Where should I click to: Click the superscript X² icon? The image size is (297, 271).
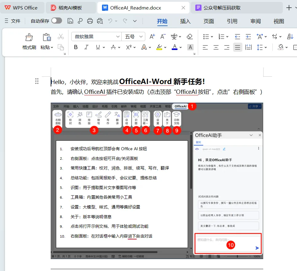(129, 47)
